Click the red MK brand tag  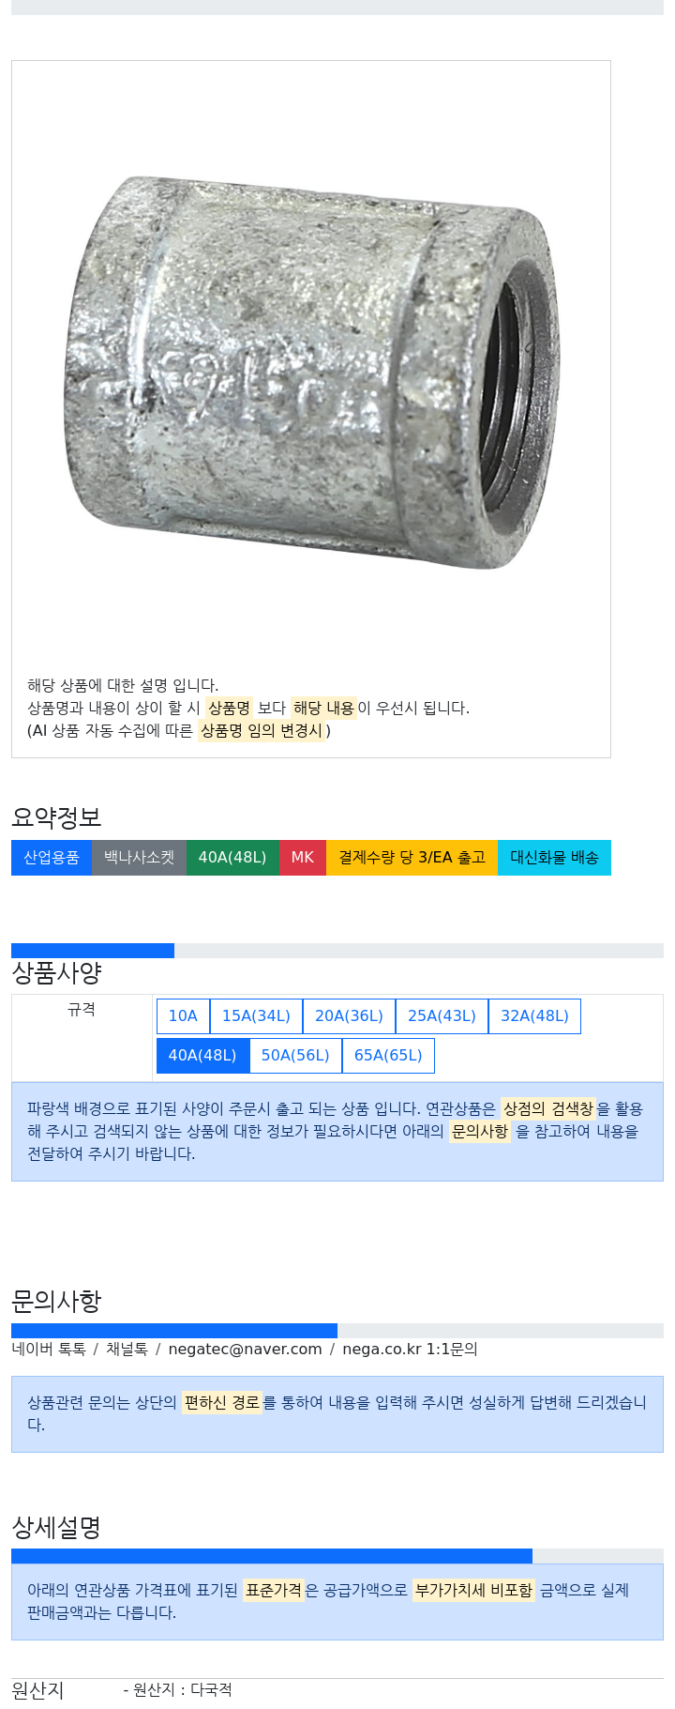[303, 858]
